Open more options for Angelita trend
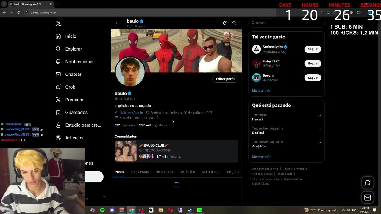The height and width of the screenshot is (214, 381). coord(319,142)
